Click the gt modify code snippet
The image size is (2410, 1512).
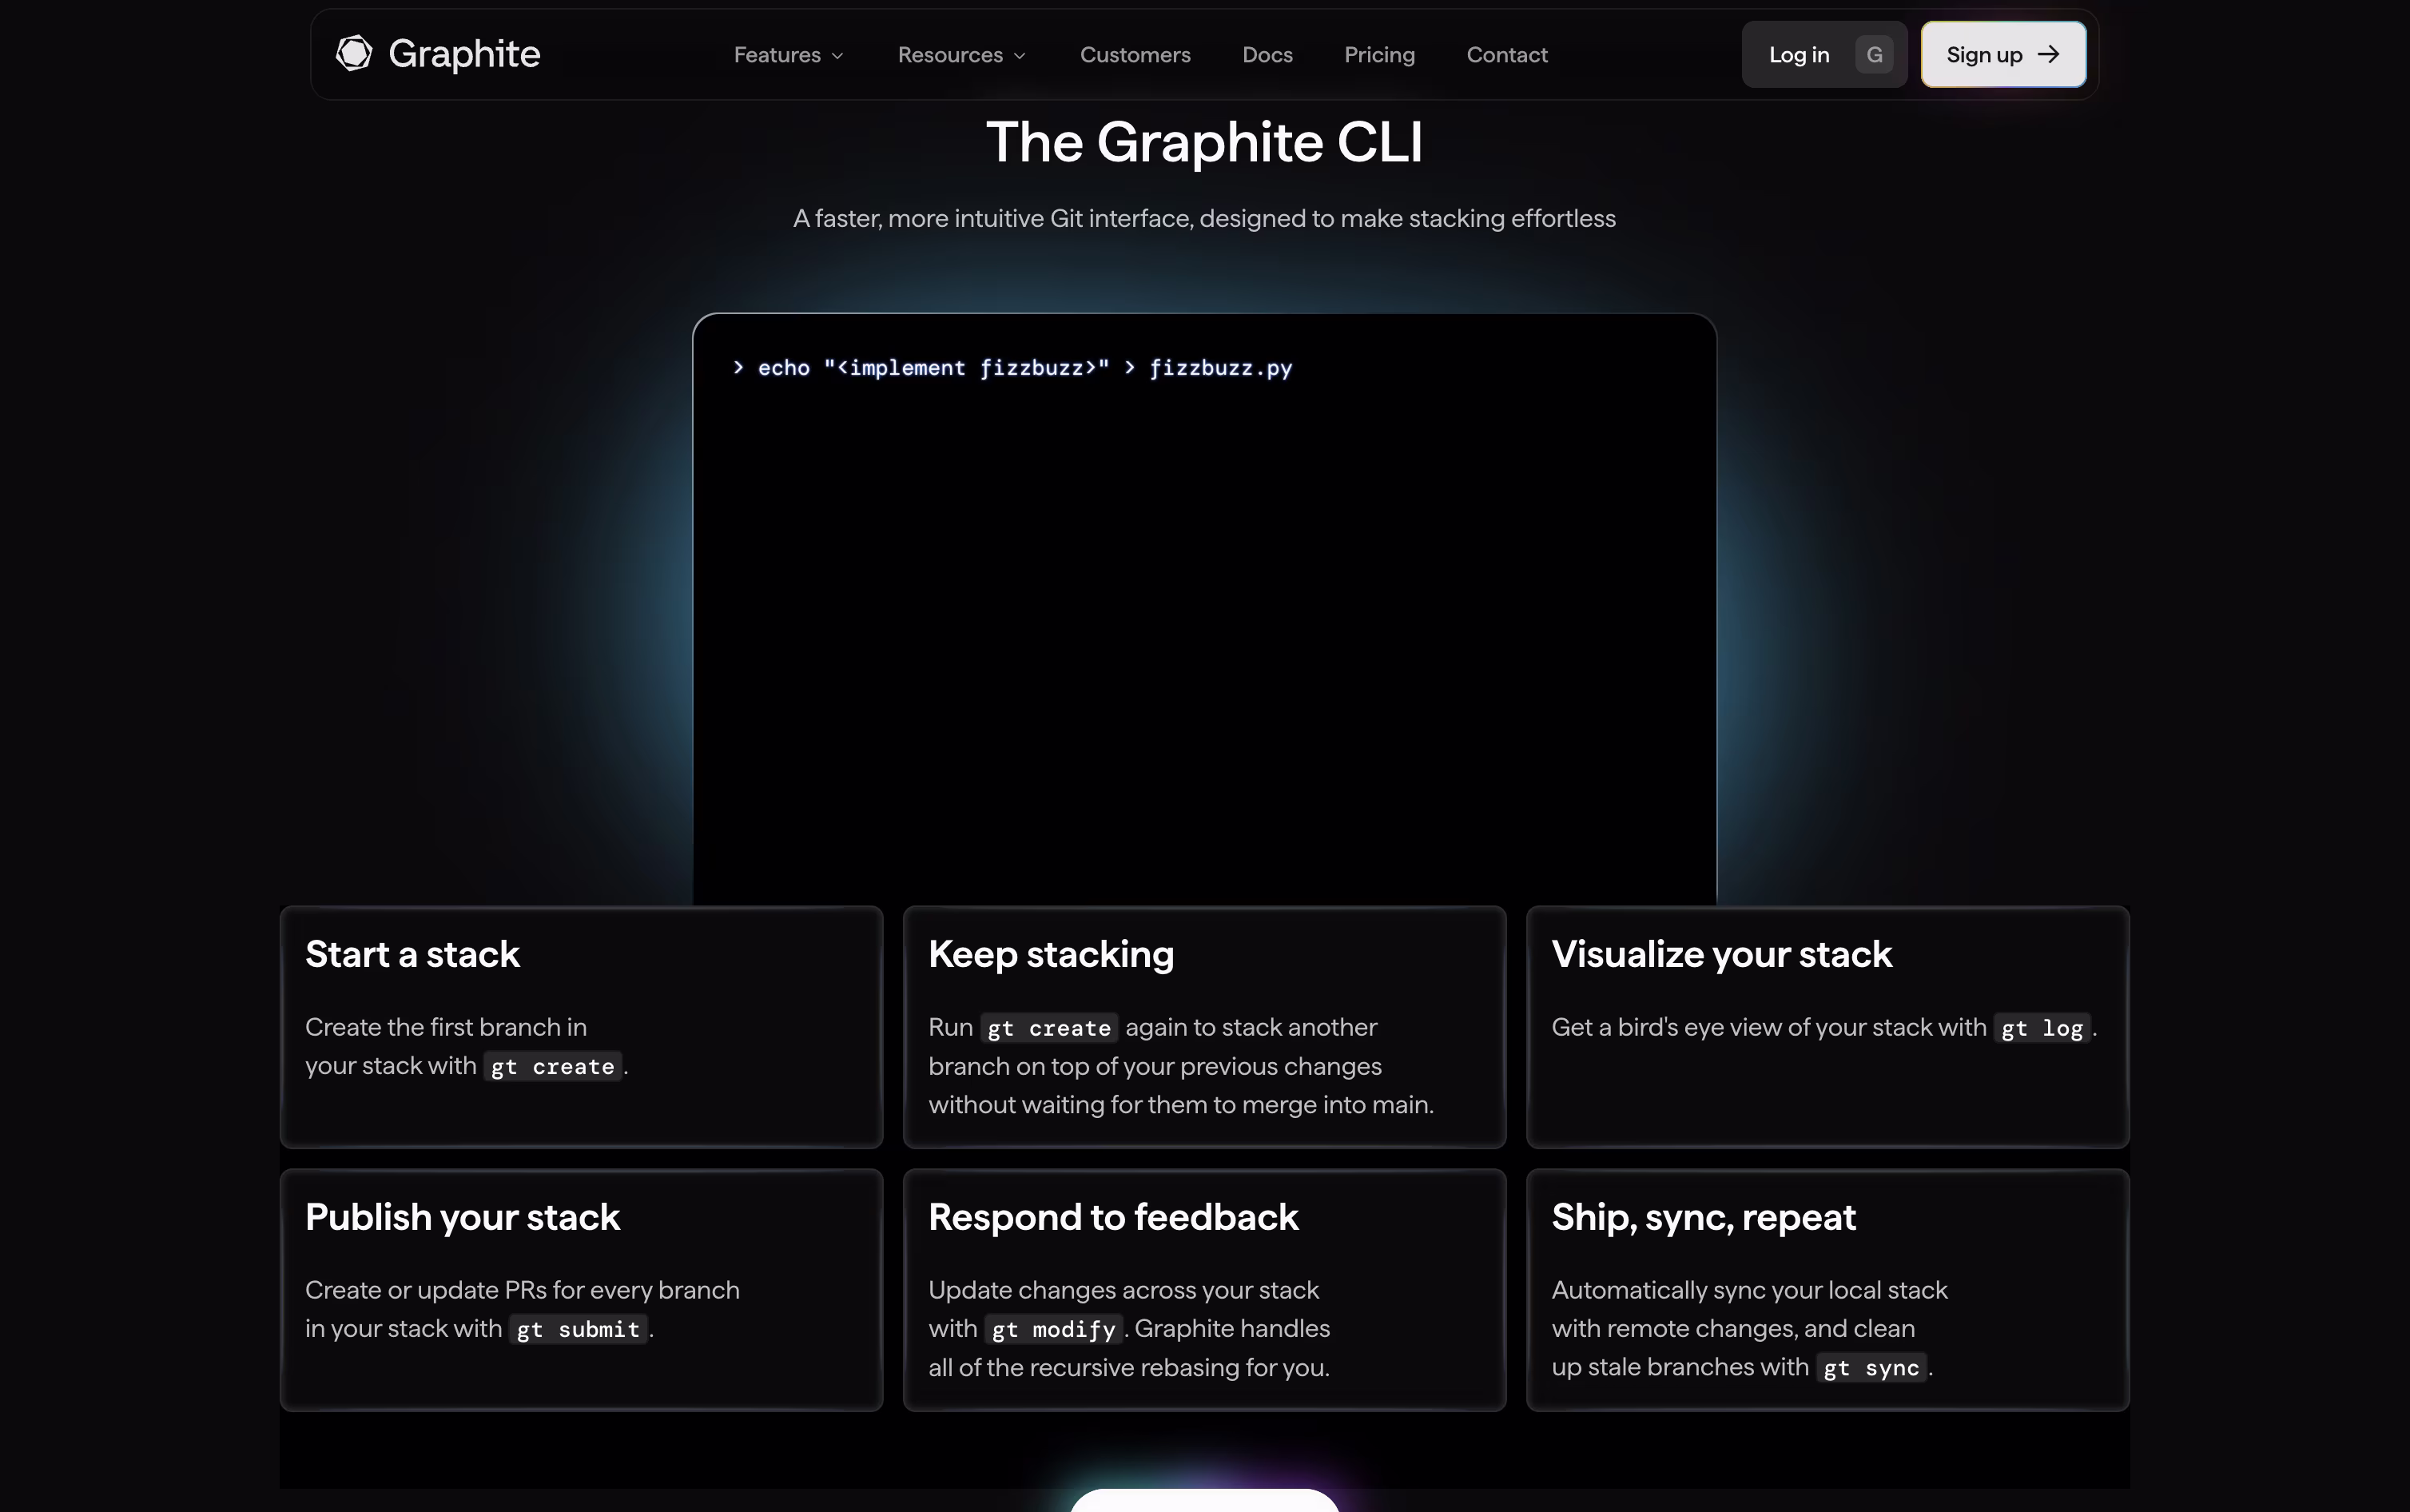[x=1053, y=1330]
